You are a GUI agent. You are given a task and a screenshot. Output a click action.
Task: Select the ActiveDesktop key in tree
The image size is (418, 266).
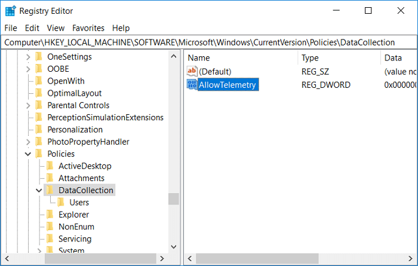click(x=85, y=166)
